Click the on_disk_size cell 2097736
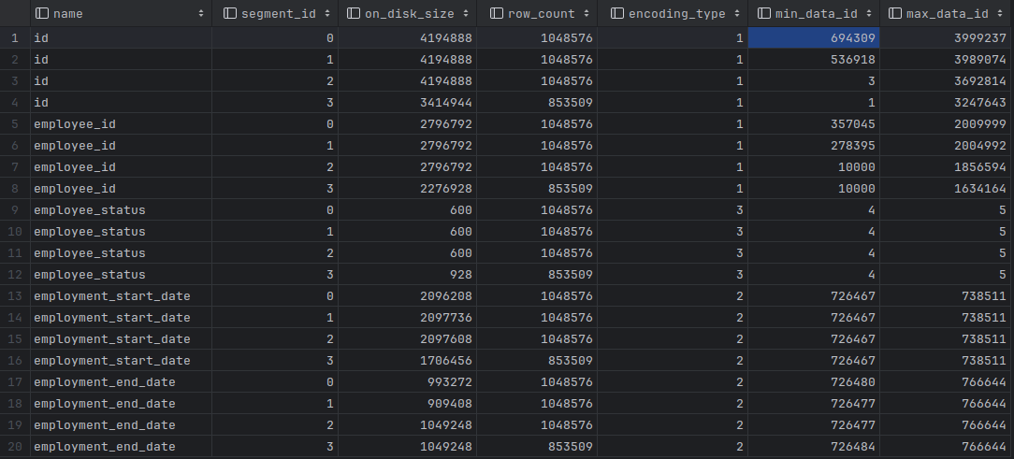 (x=407, y=318)
